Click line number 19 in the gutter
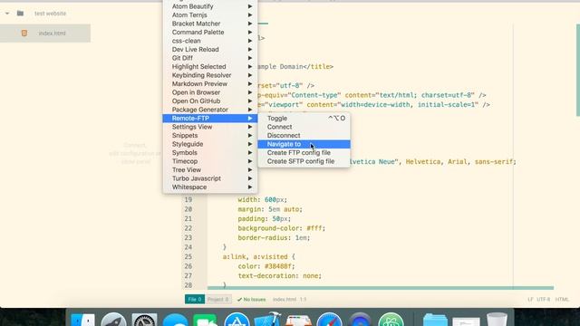Image resolution: width=580 pixels, height=326 pixels. [x=188, y=199]
